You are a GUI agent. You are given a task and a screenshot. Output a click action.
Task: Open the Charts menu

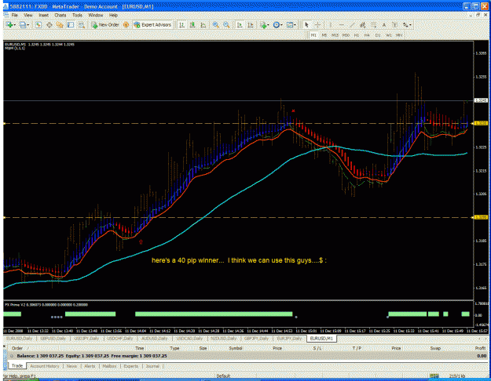tap(60, 15)
